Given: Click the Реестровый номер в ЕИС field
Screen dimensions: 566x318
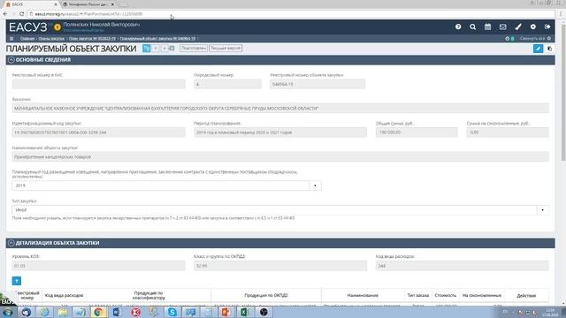Looking at the screenshot, I should click(98, 84).
